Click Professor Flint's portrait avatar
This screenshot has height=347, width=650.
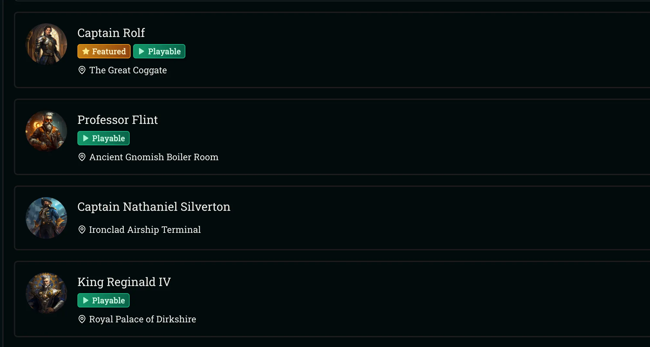pos(46,131)
